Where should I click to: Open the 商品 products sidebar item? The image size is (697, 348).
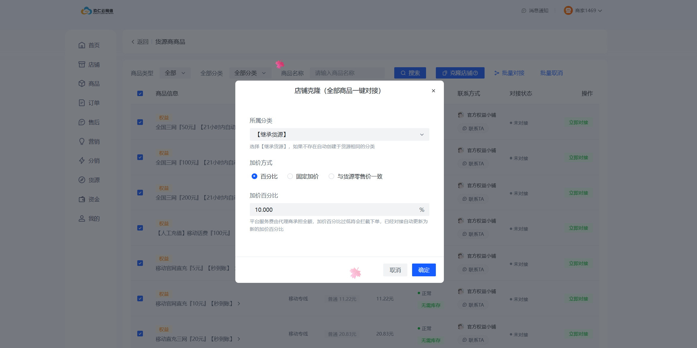pos(89,84)
